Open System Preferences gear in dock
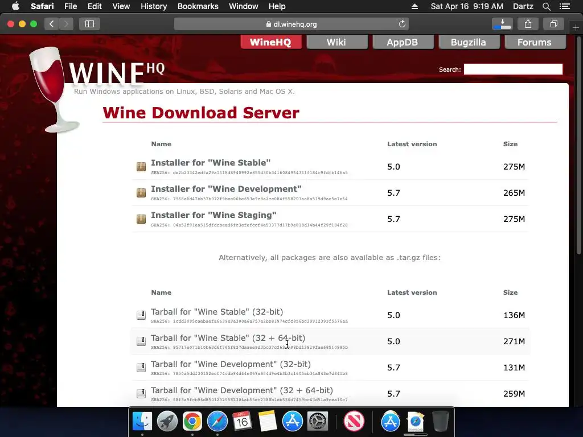This screenshot has width=583, height=437. pos(318,422)
